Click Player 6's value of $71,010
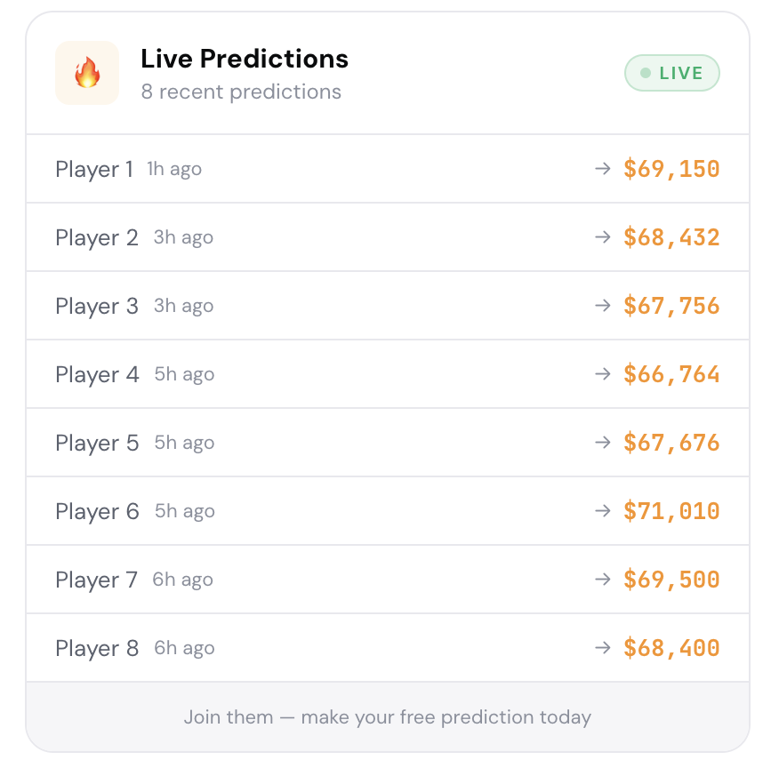Viewport: 779px width, 784px height. pos(671,511)
